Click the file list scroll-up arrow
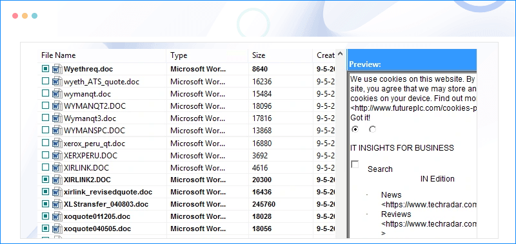The width and height of the screenshot is (516, 244). point(341,53)
